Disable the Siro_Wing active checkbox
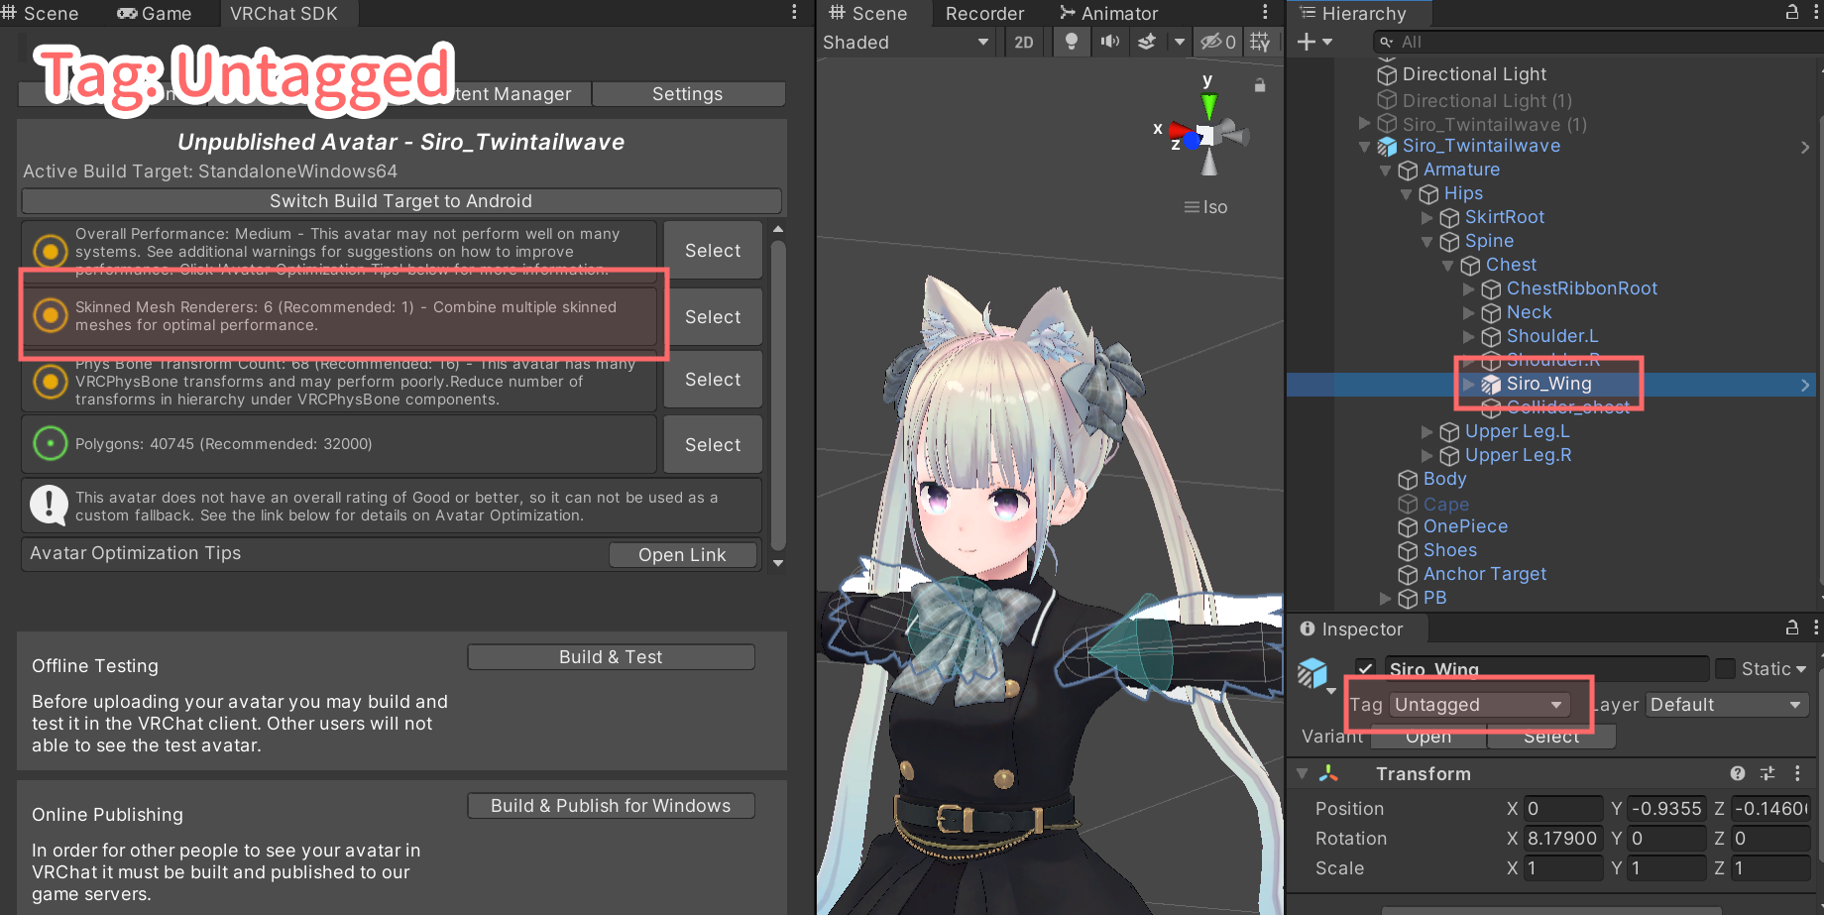Image resolution: width=1824 pixels, height=915 pixels. pos(1366,668)
